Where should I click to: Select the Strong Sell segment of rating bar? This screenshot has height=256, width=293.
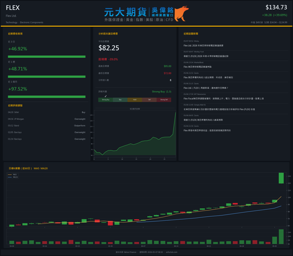(164, 100)
